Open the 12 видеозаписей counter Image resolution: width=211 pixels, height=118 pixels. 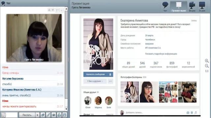pos(188,65)
